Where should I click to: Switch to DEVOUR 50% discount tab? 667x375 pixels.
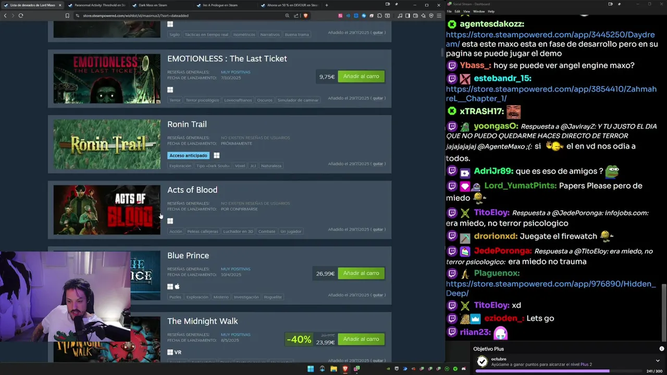(x=289, y=5)
